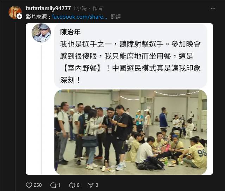Viewport: 225px width, 191px height.
Task: Open replies via the comment bubble icon
Action: point(53,185)
